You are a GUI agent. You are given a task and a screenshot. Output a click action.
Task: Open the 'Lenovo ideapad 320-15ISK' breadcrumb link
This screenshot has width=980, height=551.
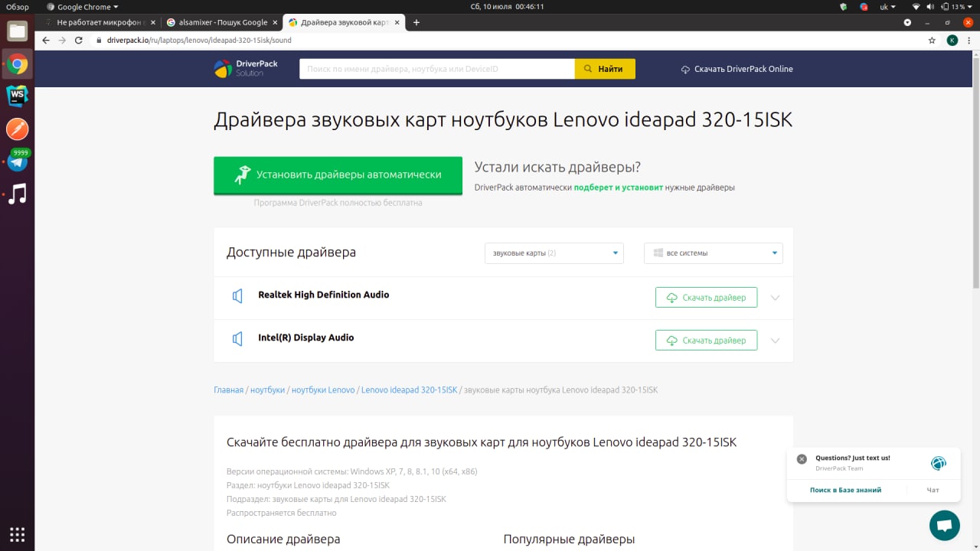tap(409, 390)
